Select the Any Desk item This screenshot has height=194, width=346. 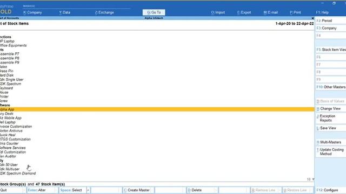[x=6, y=114]
